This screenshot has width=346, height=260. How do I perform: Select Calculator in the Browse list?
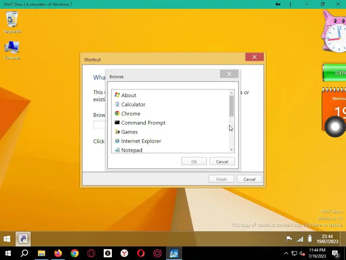pos(171,104)
